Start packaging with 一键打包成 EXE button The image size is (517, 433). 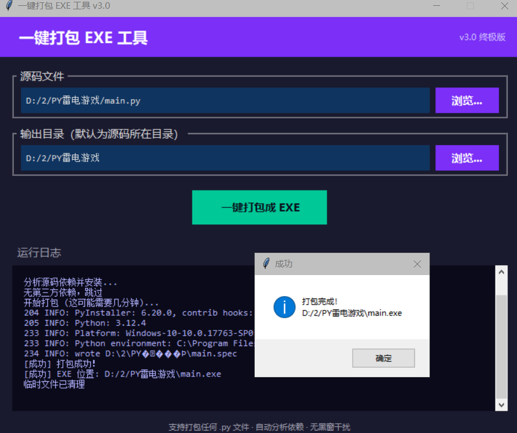(259, 207)
